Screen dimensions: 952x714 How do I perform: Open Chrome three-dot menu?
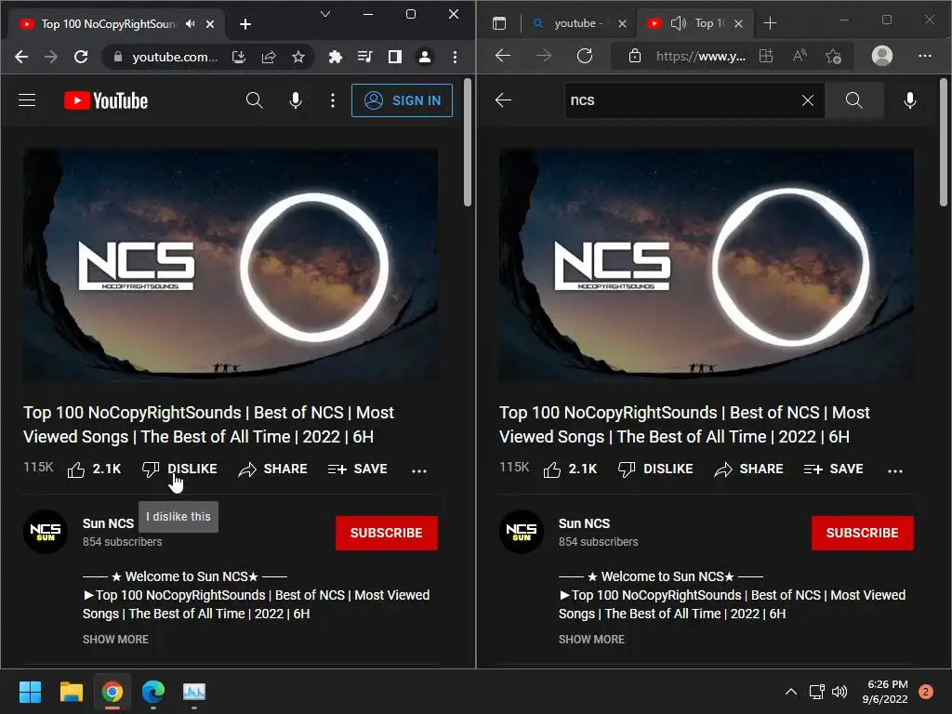pyautogui.click(x=455, y=57)
